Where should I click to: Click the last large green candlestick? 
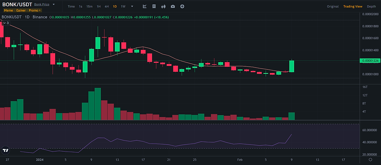coord(292,66)
